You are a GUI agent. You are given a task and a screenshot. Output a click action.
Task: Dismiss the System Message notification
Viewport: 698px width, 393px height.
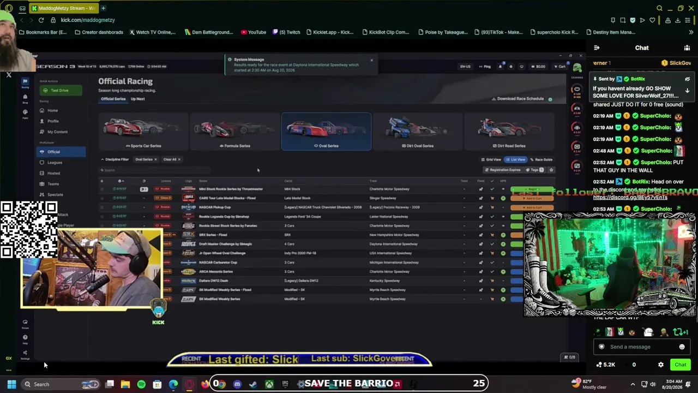(371, 60)
